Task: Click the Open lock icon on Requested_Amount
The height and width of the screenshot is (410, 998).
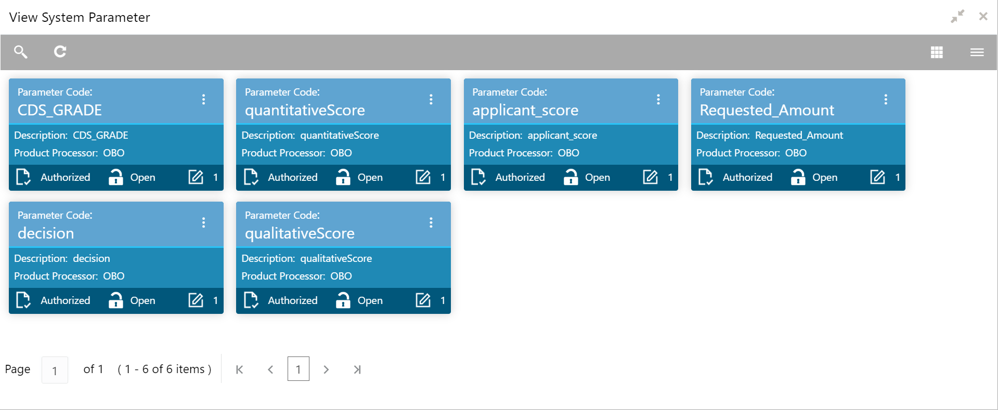Action: pos(798,177)
